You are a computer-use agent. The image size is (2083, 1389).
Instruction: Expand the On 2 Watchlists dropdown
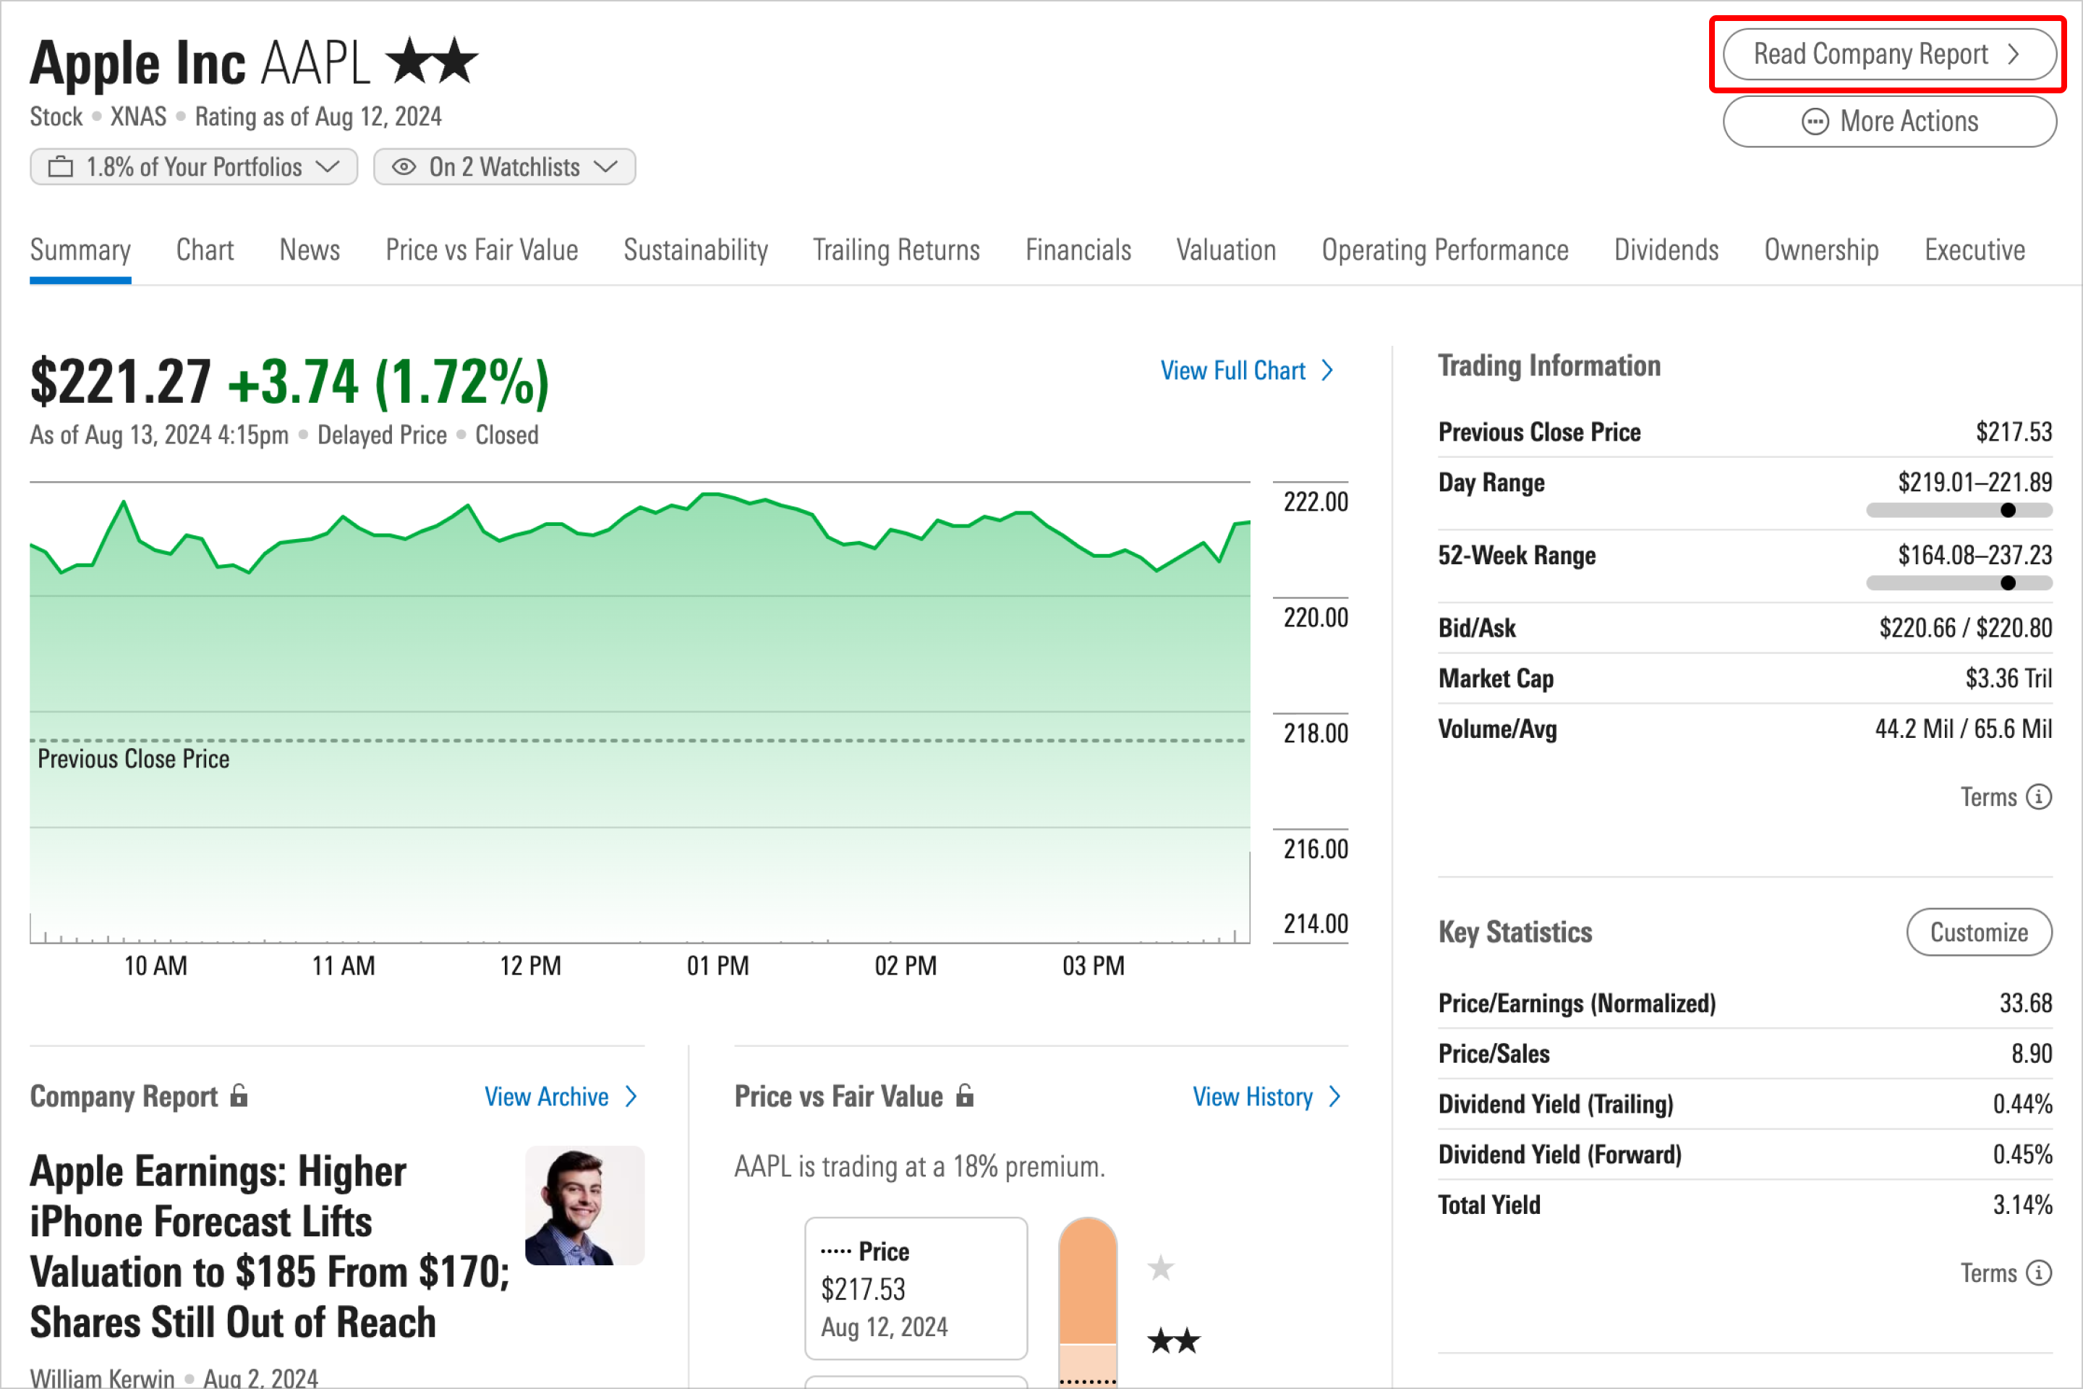point(505,166)
